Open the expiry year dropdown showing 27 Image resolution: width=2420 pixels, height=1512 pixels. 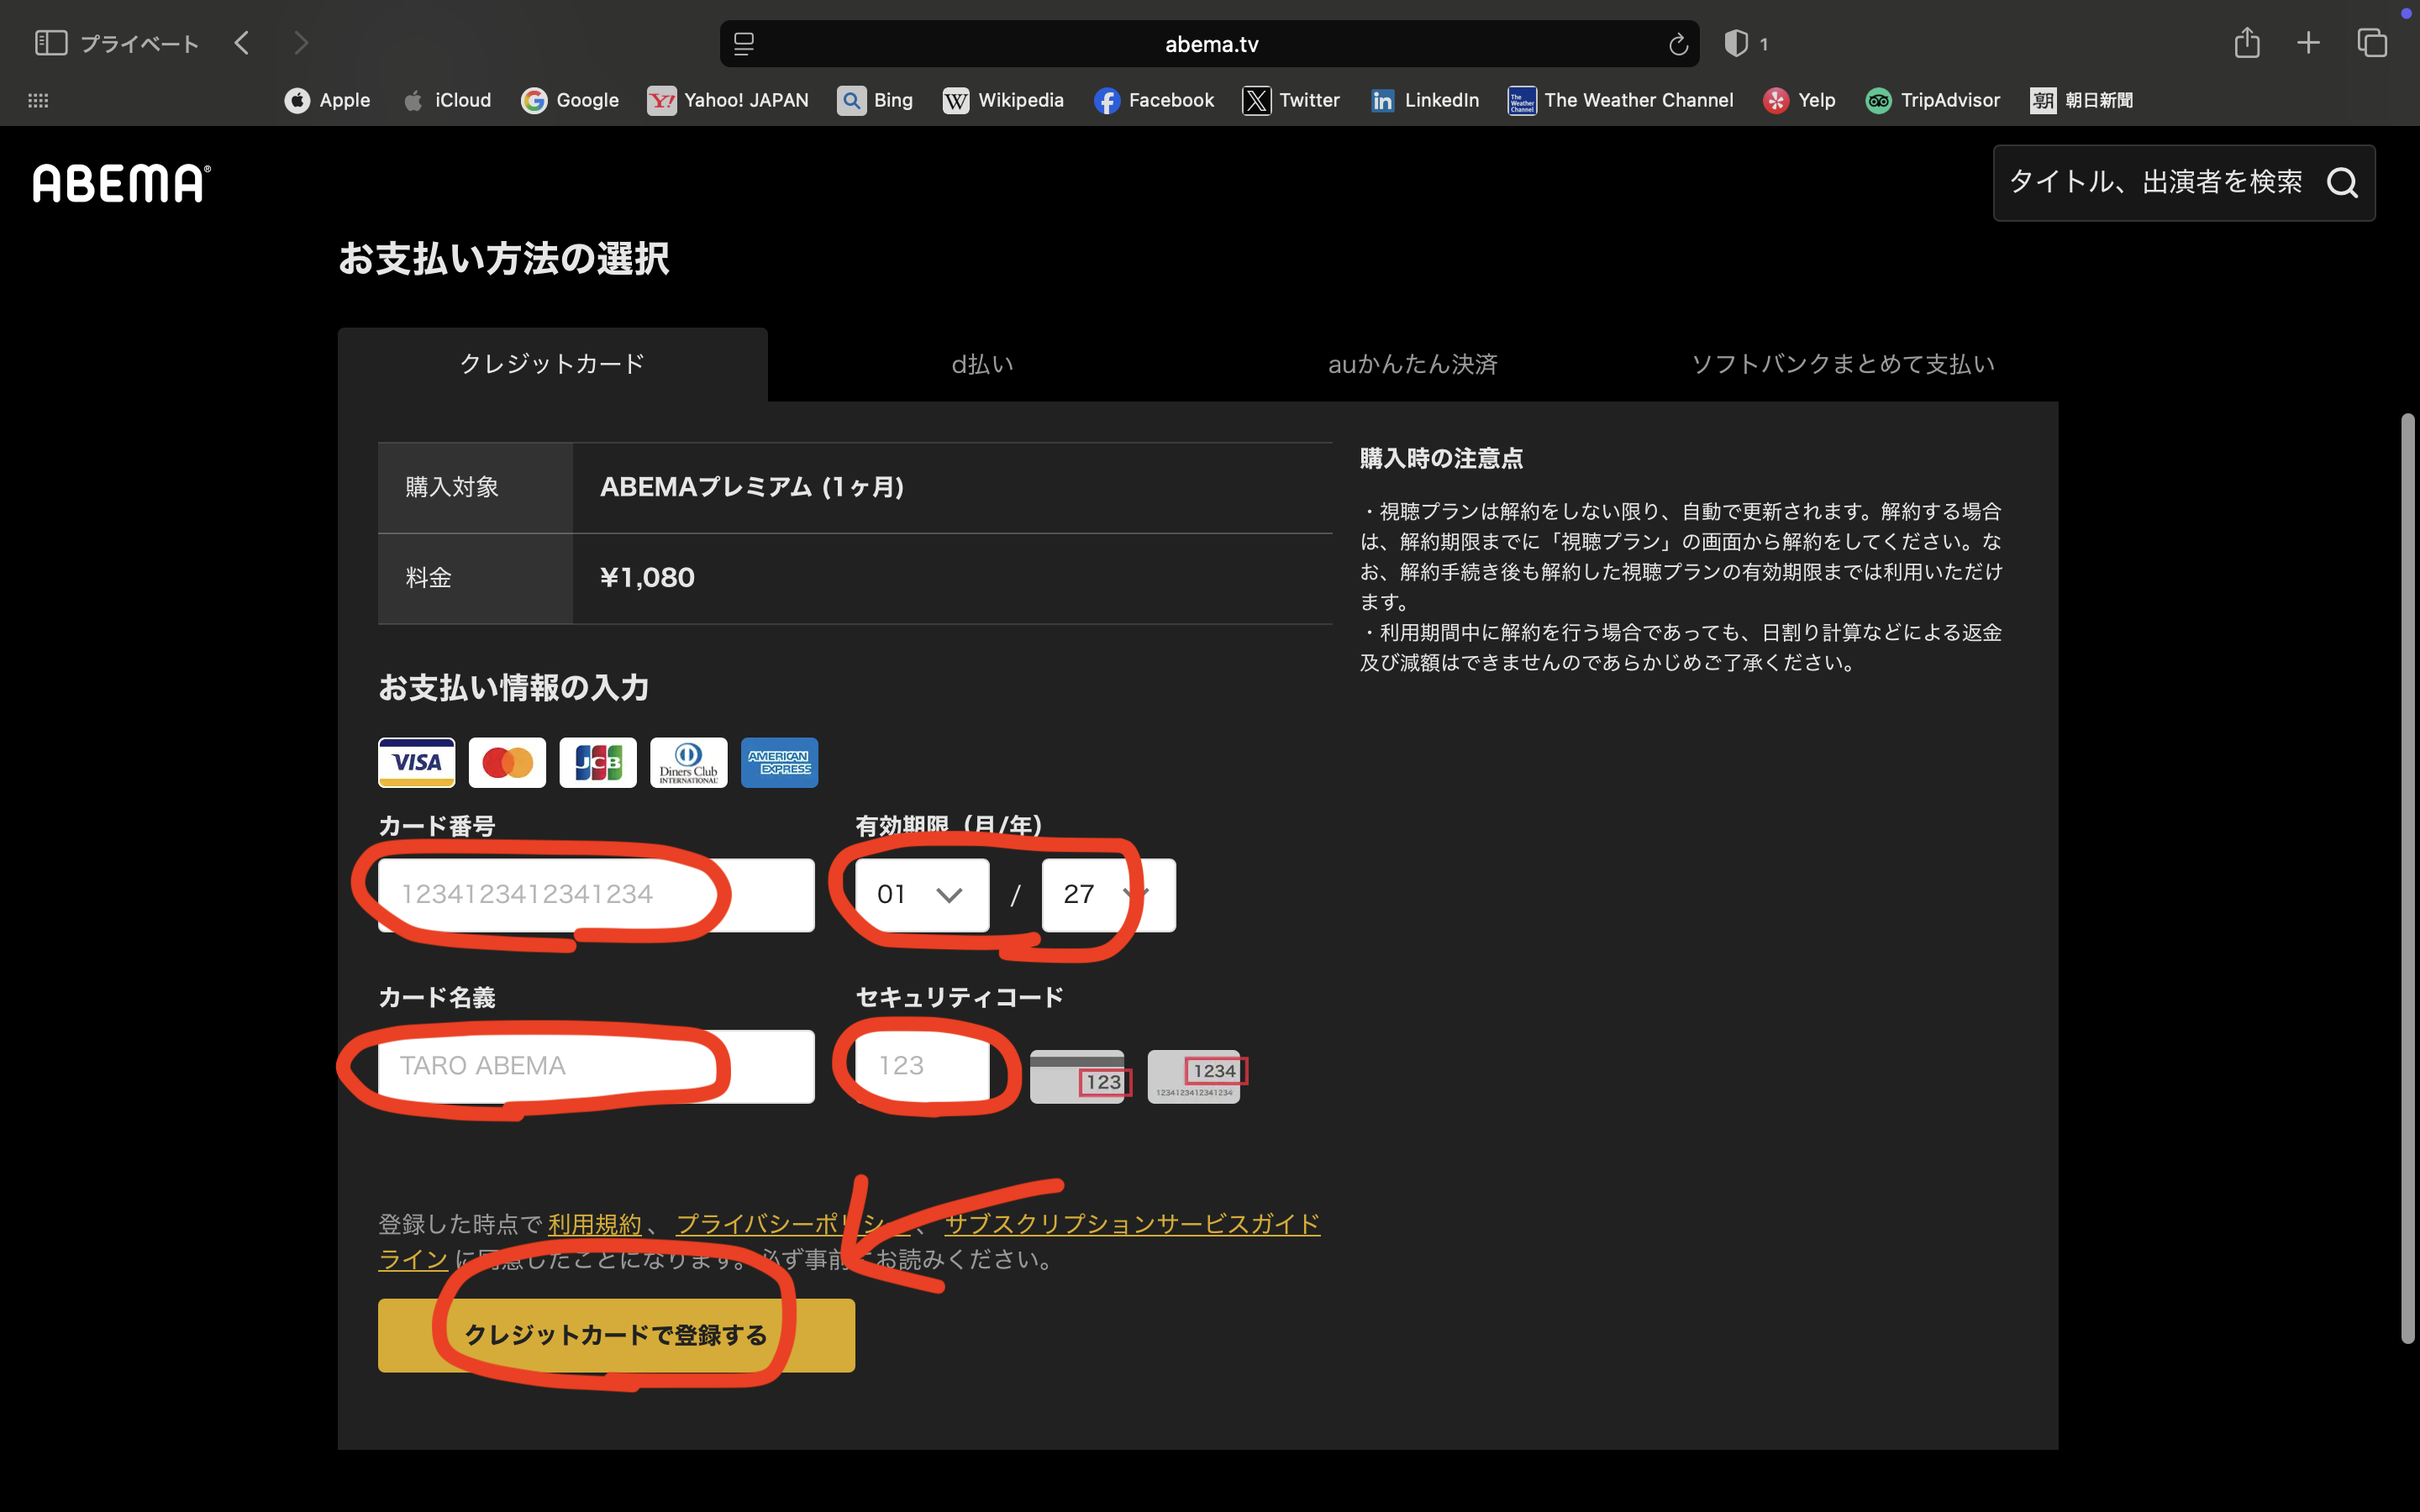click(x=1109, y=895)
